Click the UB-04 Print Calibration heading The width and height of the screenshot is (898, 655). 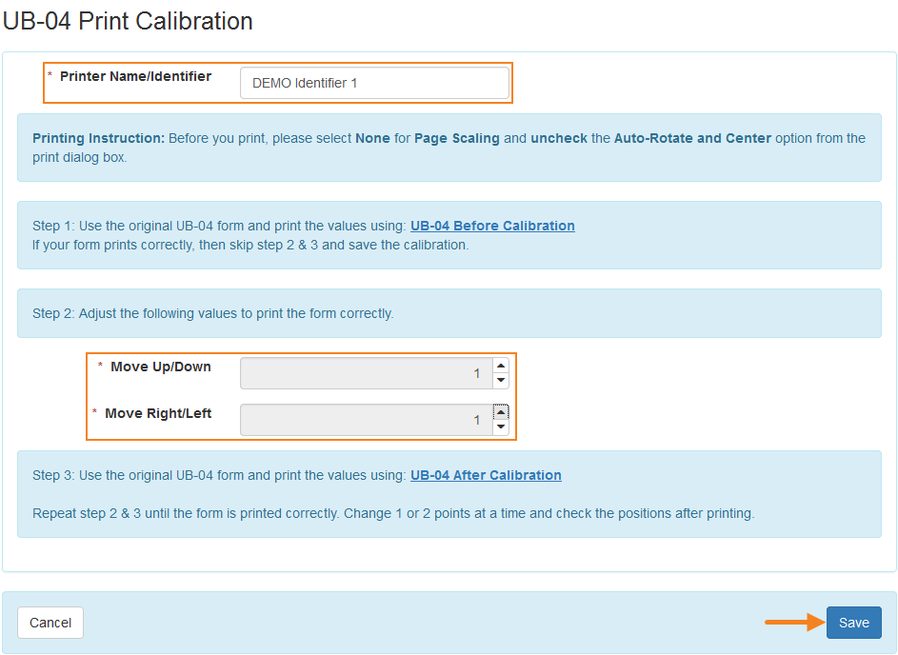pos(128,21)
